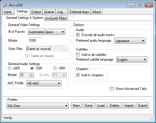Choose the VBR radio button
This screenshot has height=123, width=156.
coord(55,68)
